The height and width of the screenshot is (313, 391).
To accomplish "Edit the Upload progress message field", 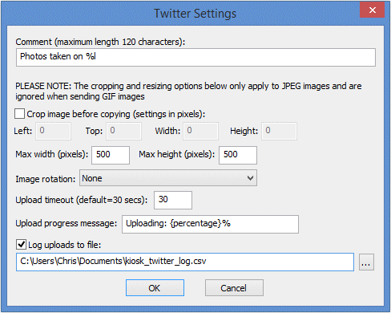I will tap(210, 224).
